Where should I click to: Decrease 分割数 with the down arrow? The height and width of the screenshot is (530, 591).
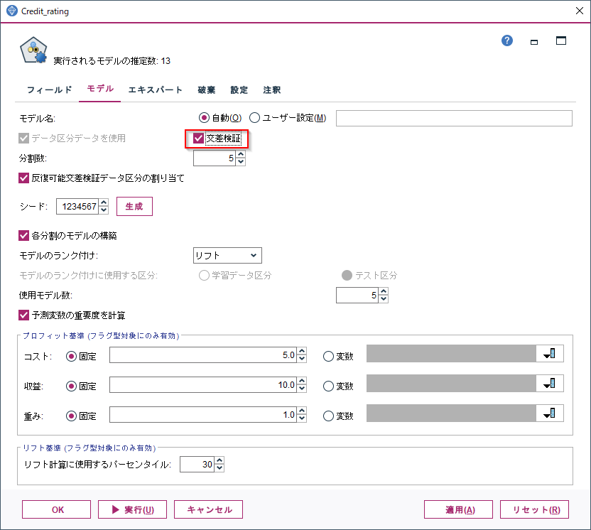(241, 162)
